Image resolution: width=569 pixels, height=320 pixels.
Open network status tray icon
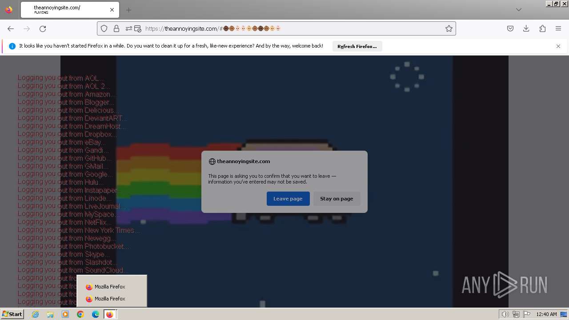pos(516,314)
